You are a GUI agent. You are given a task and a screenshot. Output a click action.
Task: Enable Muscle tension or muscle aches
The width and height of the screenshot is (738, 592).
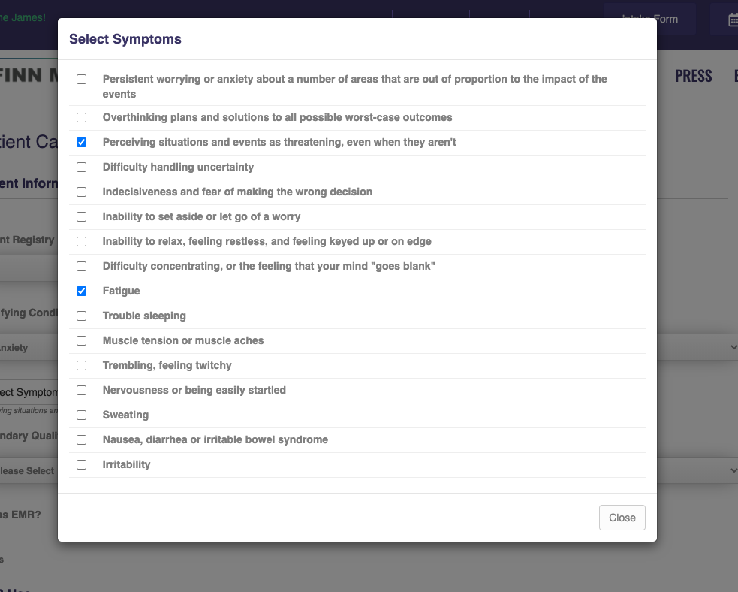pos(82,340)
